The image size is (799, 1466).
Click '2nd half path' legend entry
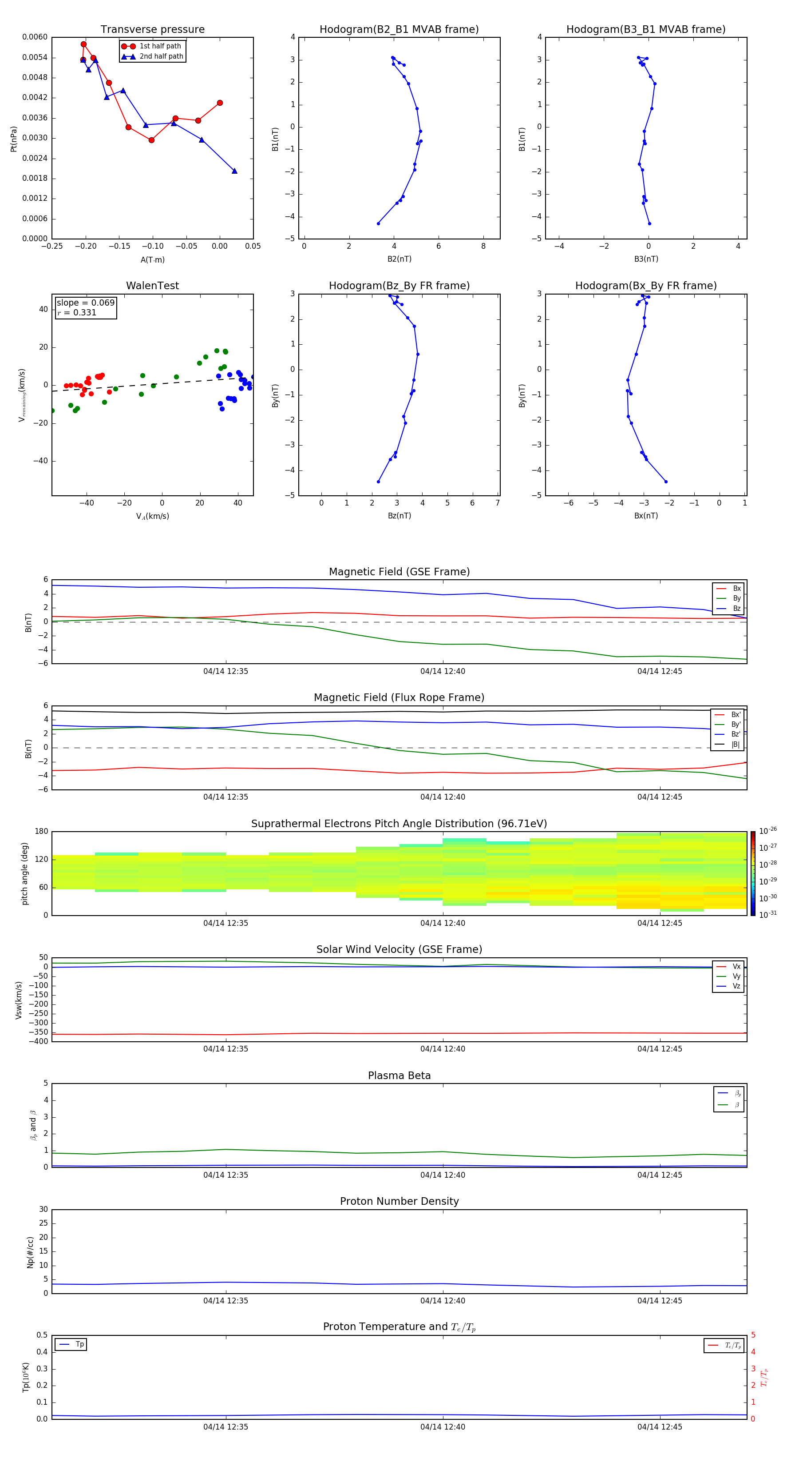[152, 56]
